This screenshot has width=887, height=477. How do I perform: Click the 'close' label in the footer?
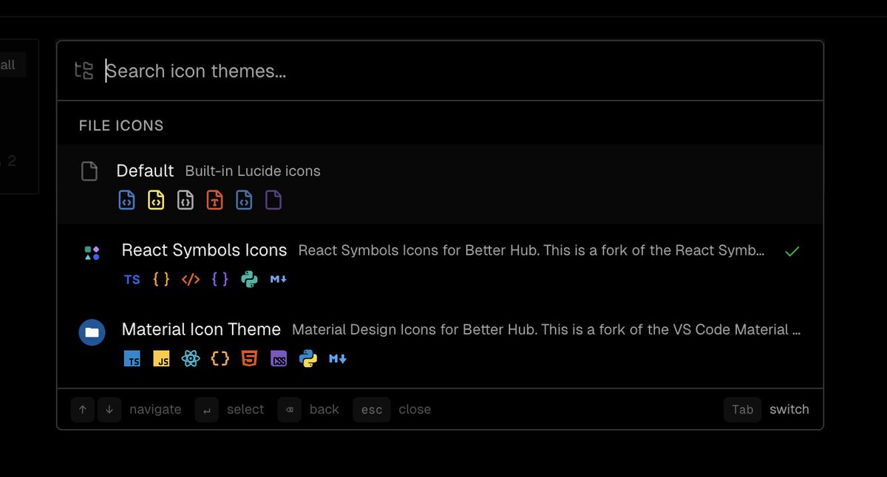coord(415,410)
